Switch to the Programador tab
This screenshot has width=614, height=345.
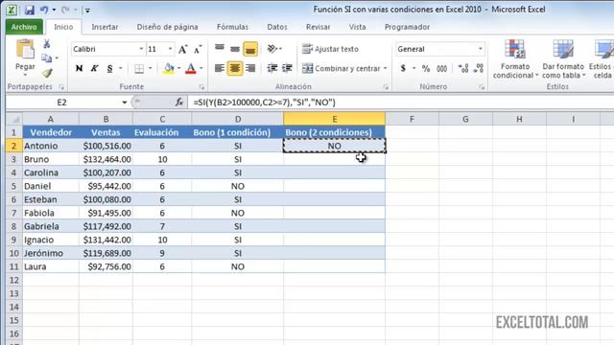[407, 27]
